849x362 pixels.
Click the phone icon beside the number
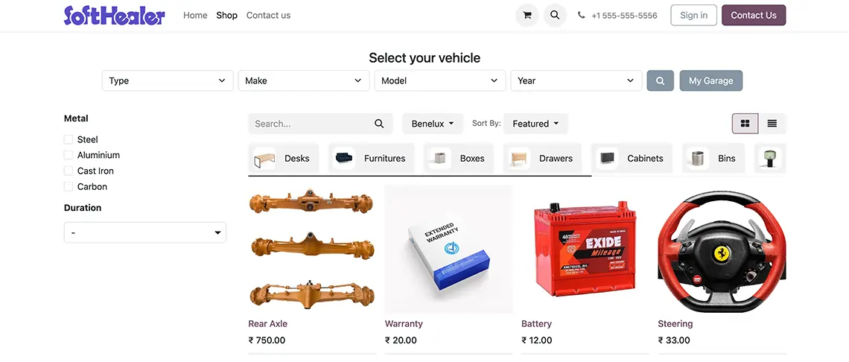click(x=581, y=15)
